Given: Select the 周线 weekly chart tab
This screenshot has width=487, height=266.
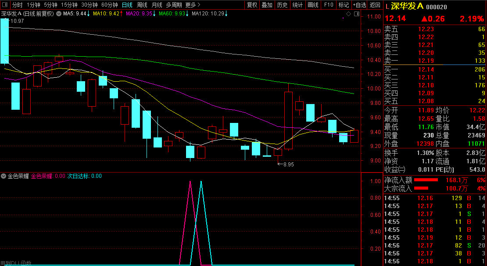Looking at the screenshot, I should (x=142, y=5).
